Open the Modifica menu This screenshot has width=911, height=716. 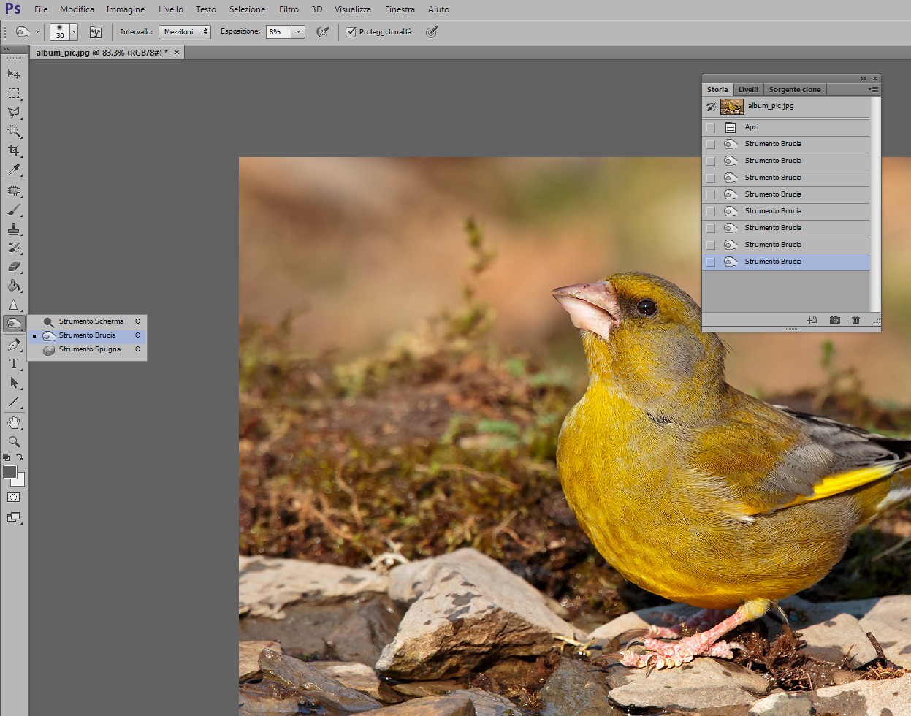(x=77, y=9)
